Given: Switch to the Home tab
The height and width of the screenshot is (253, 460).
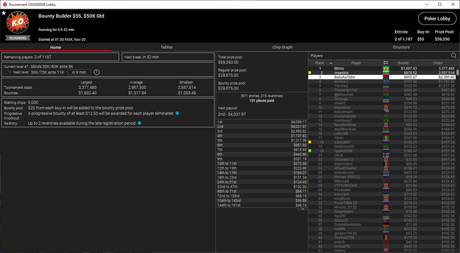Looking at the screenshot, I should 55,47.
